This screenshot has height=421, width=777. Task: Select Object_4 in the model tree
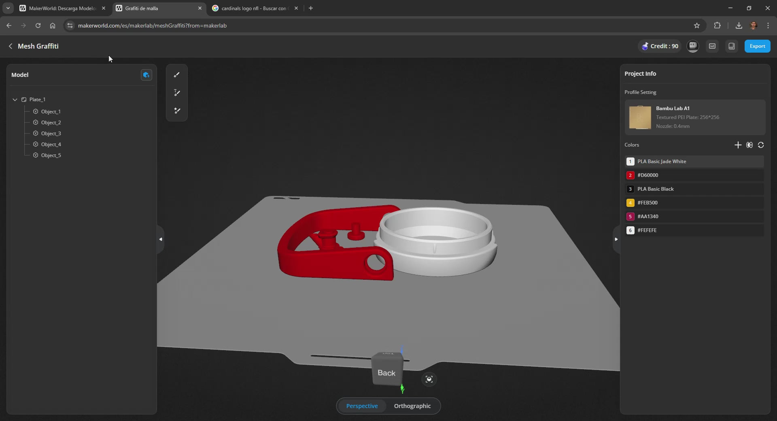(x=51, y=145)
